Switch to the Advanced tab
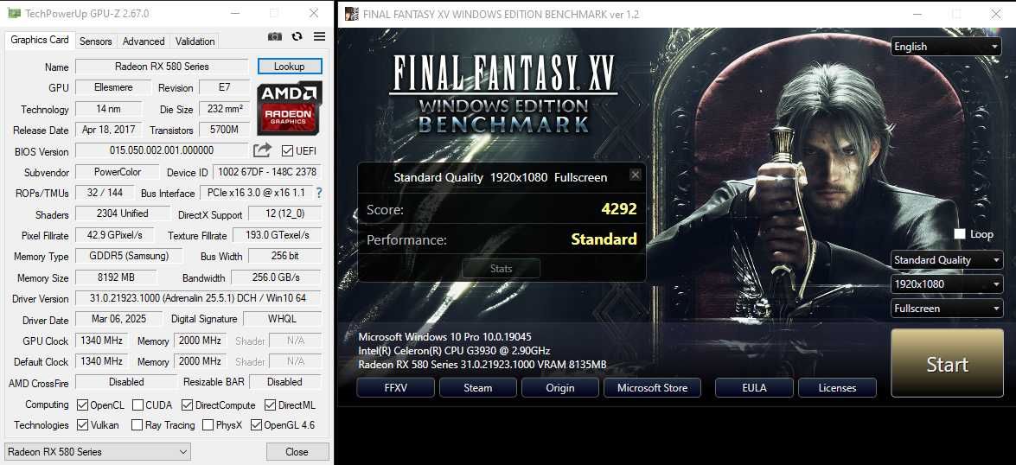The image size is (1016, 465). [x=144, y=41]
